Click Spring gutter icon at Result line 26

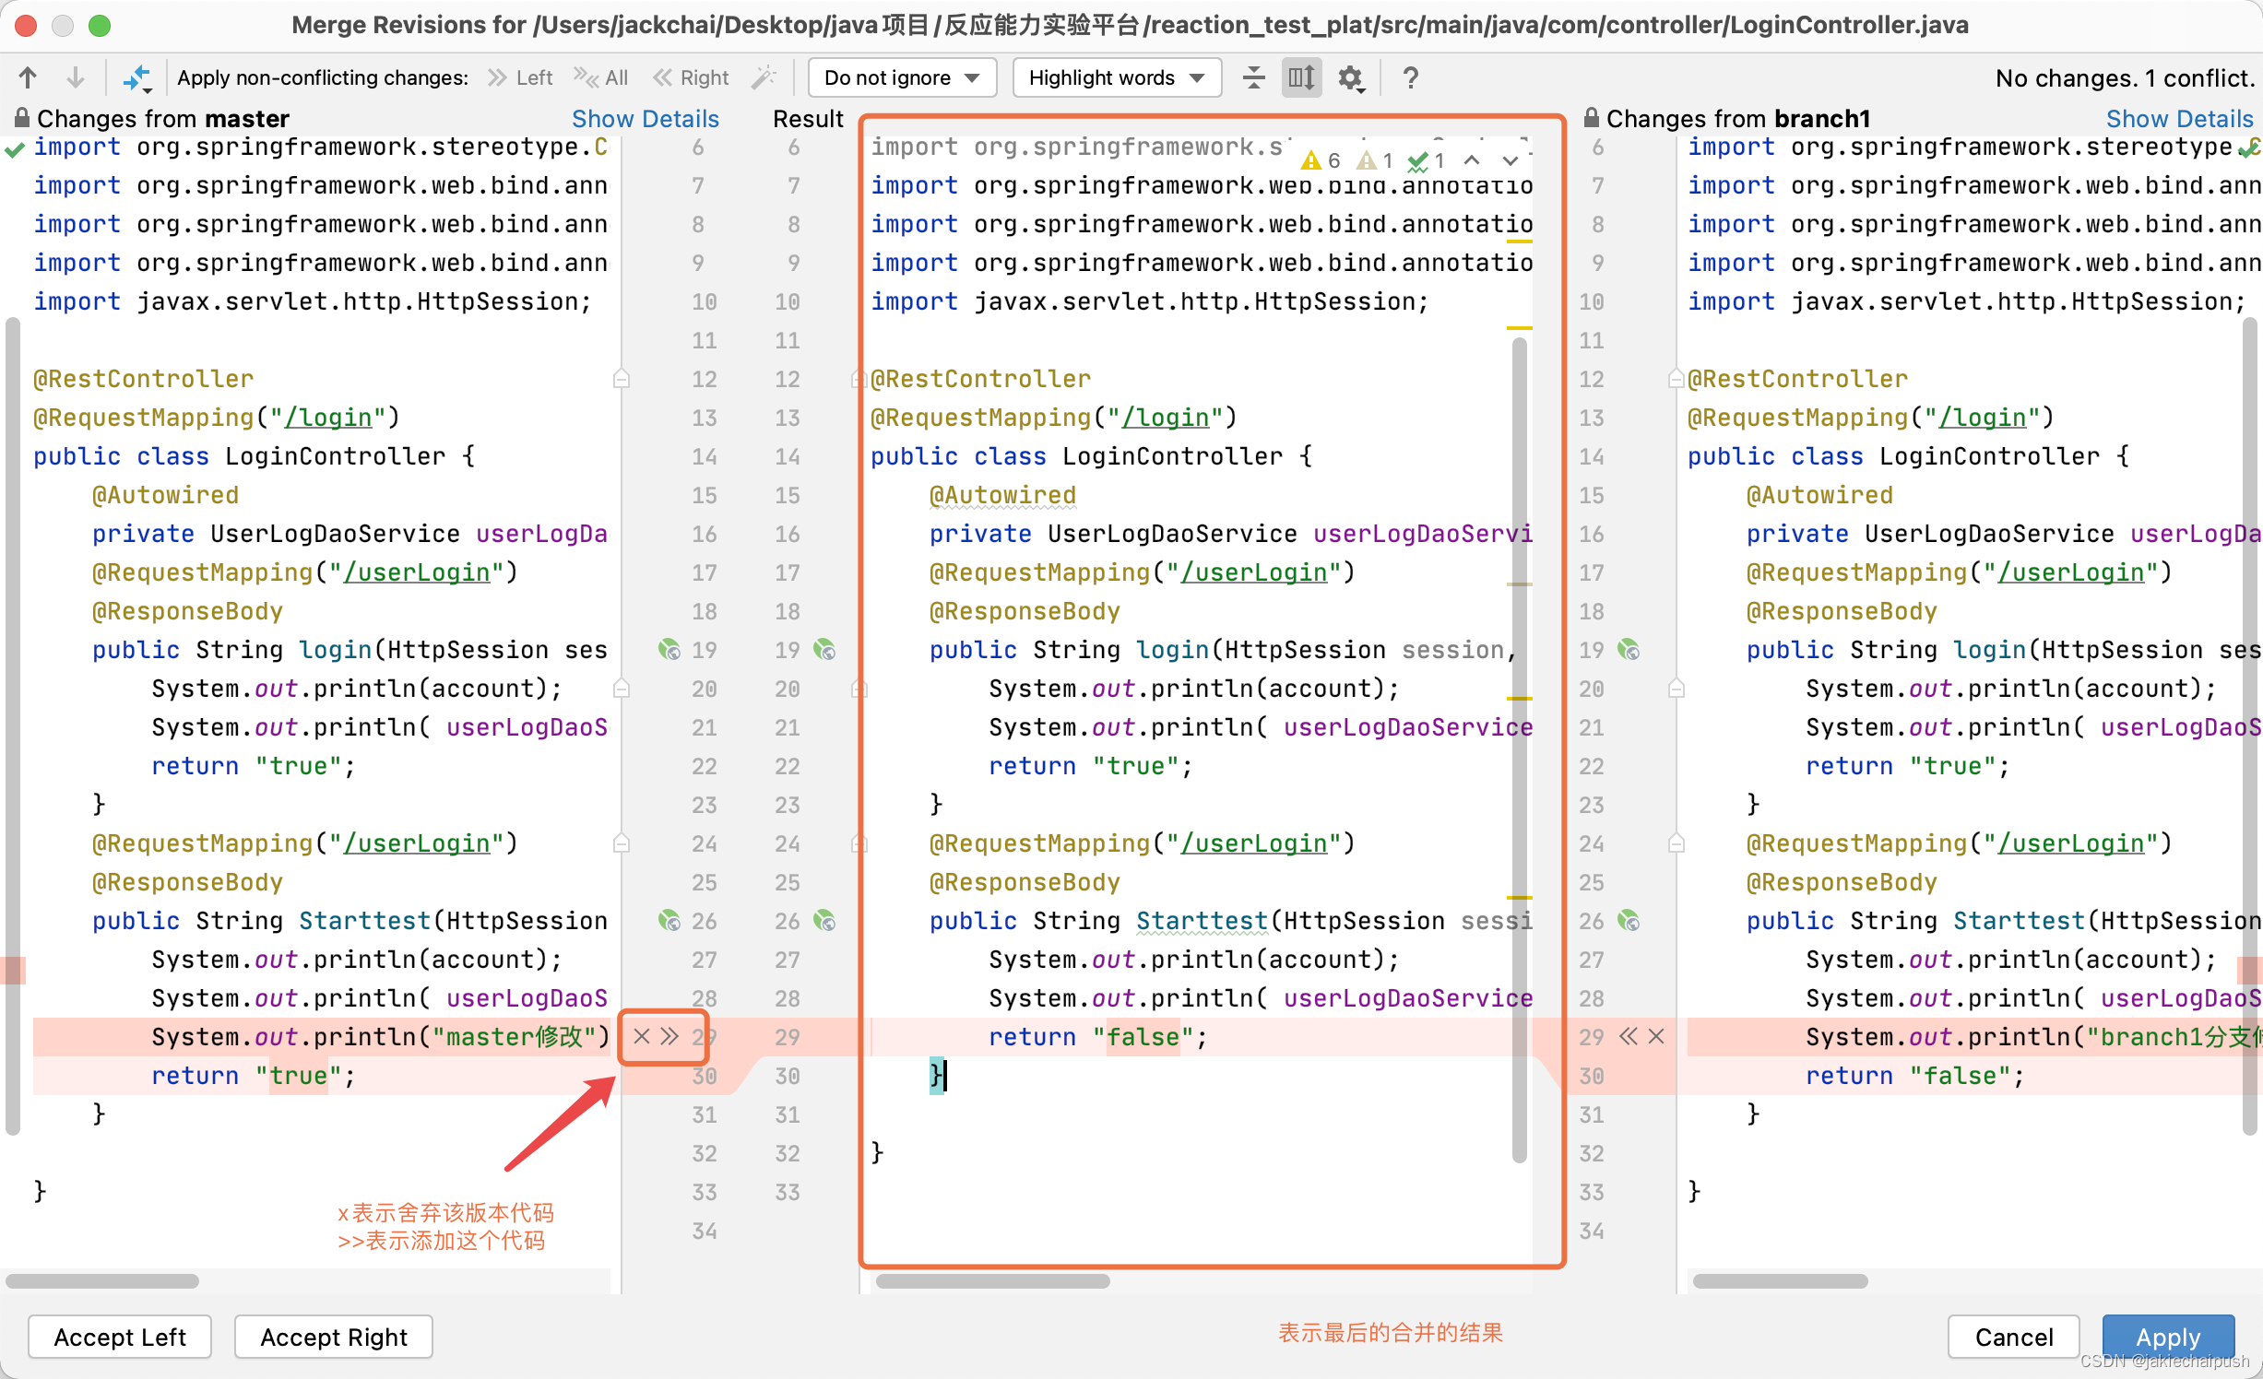(824, 921)
